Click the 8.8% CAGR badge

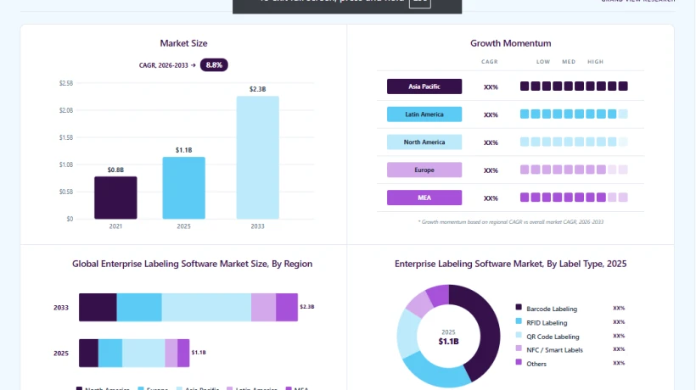[214, 65]
